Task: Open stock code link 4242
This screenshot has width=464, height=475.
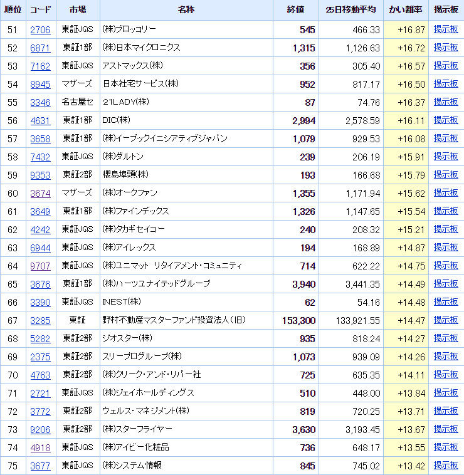Action: coord(40,229)
